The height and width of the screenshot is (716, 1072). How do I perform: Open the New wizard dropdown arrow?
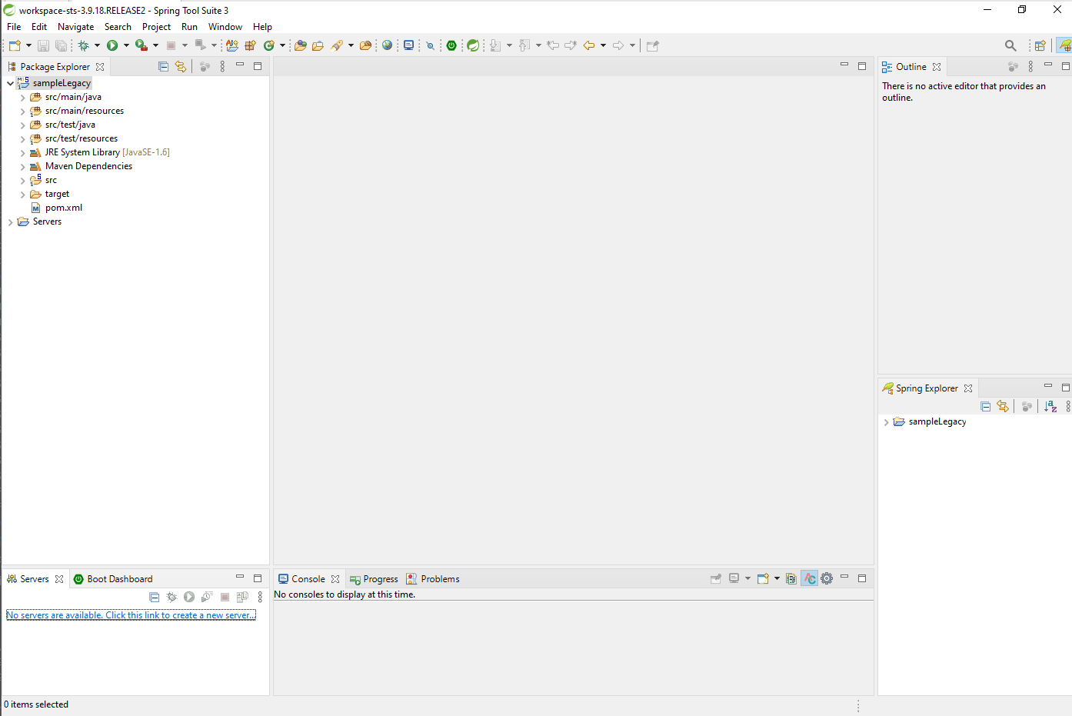click(28, 45)
